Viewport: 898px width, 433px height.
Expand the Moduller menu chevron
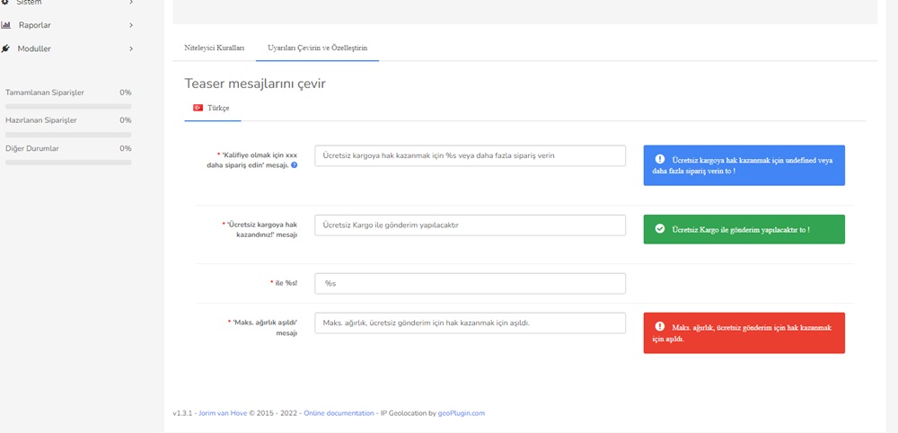pos(131,49)
